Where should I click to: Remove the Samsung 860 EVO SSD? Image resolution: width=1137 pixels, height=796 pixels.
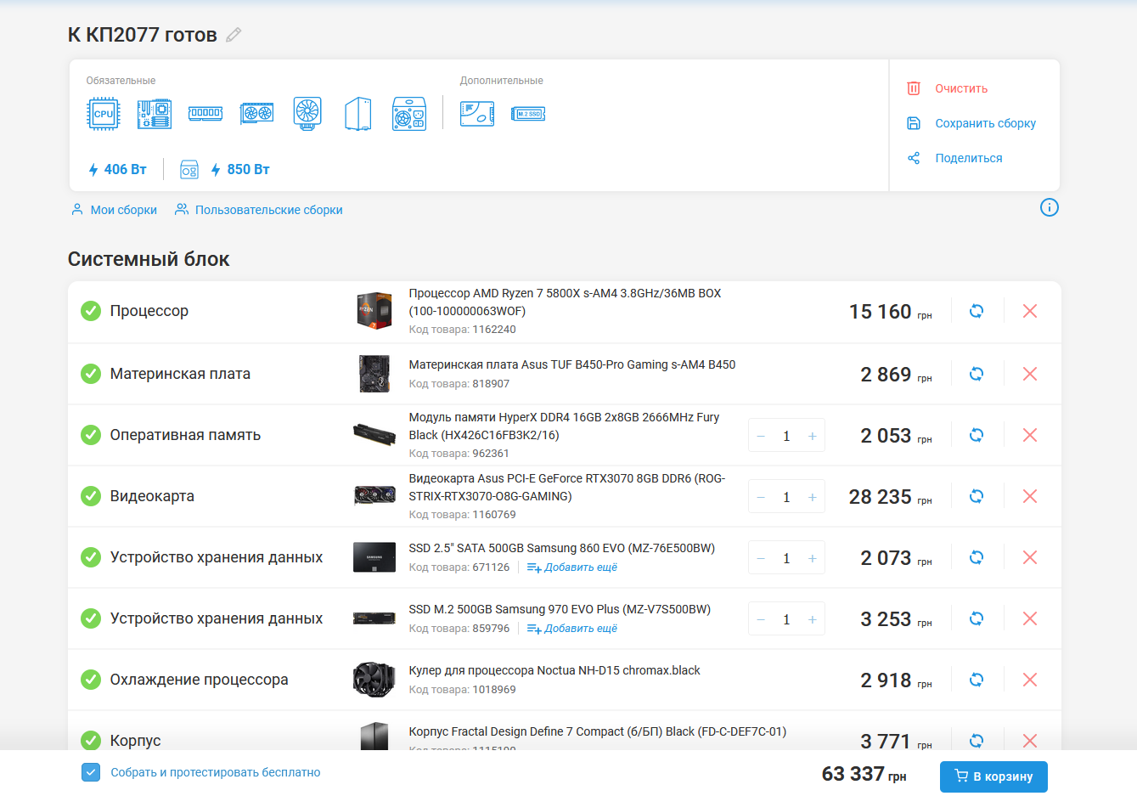click(x=1030, y=557)
